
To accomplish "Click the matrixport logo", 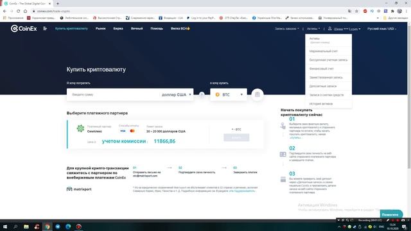I will click(x=79, y=189).
